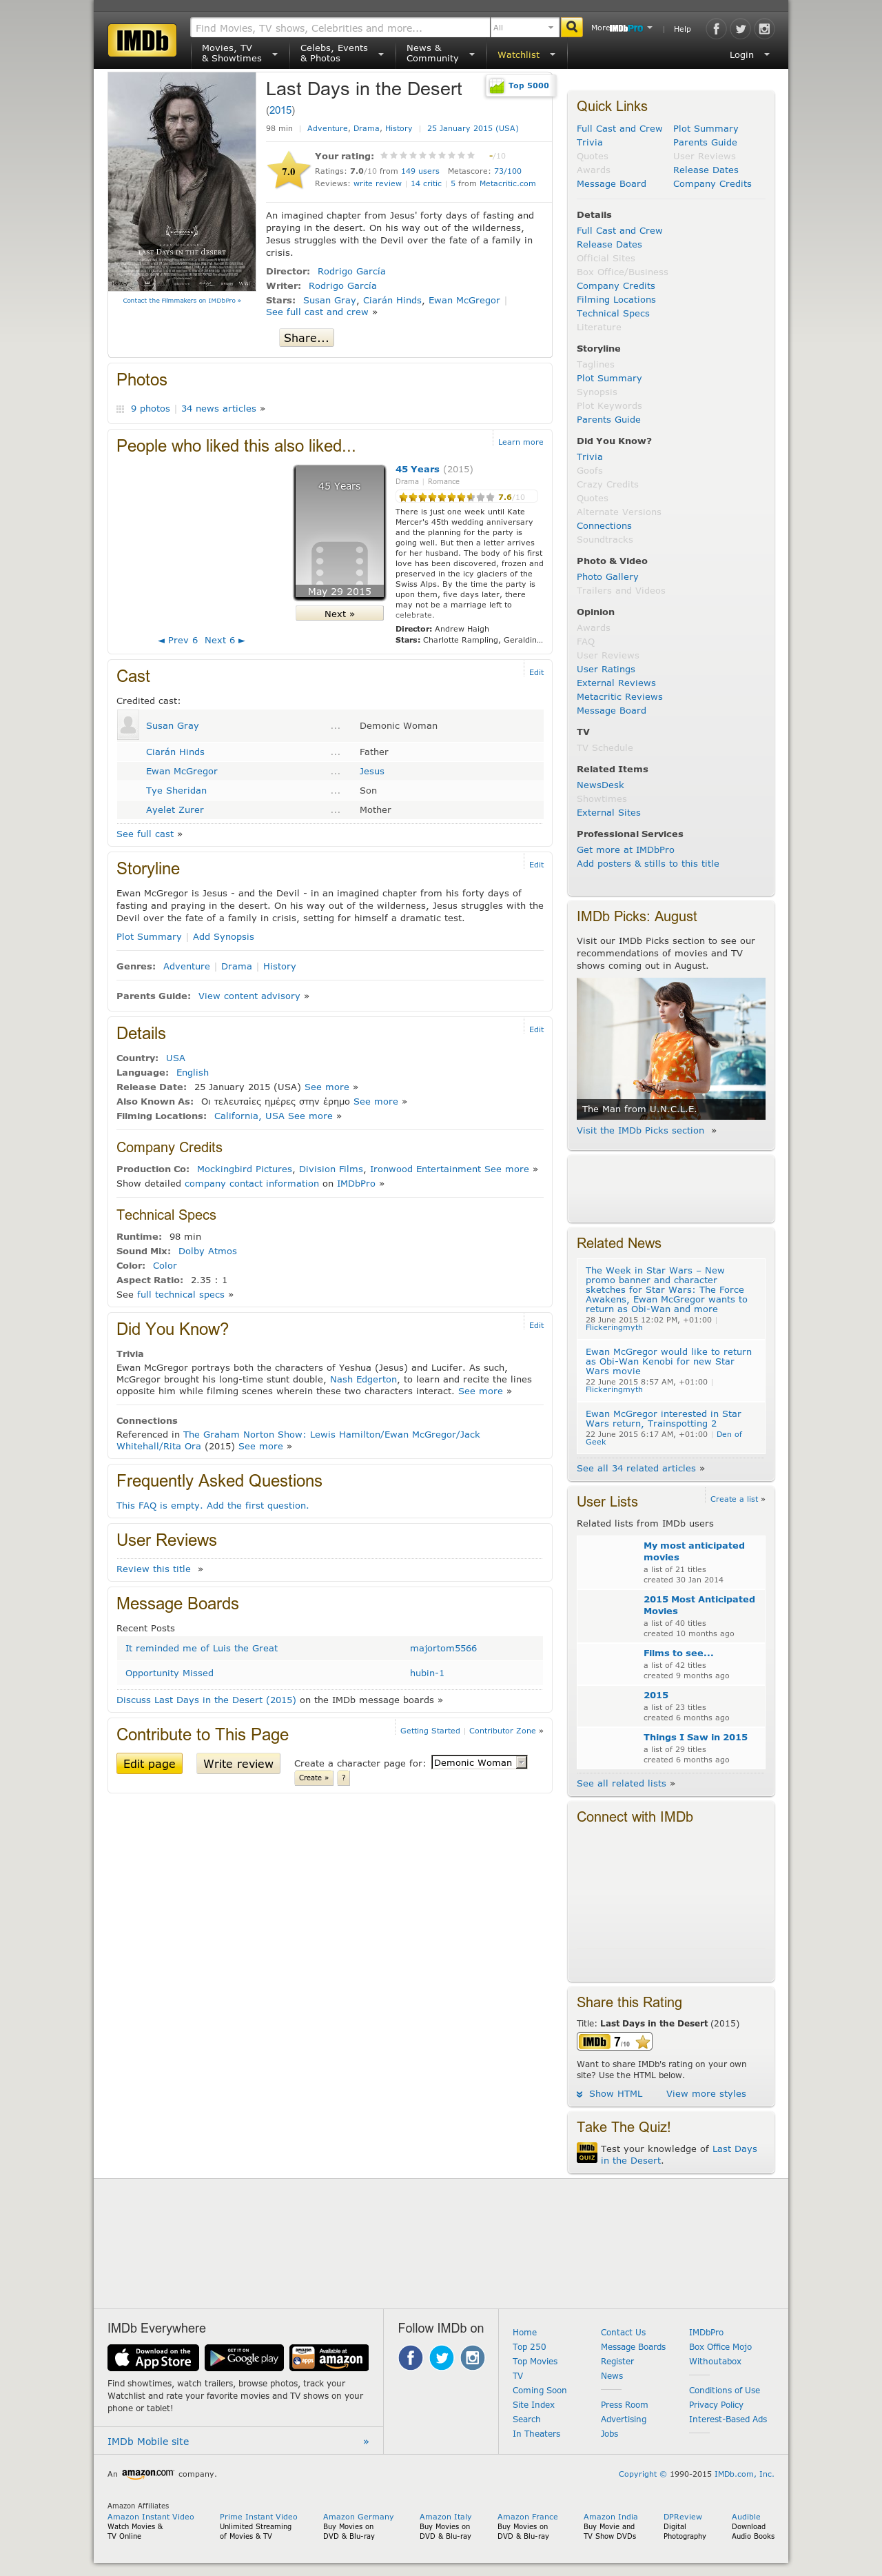Click the grid icon beside 9 photos
The width and height of the screenshot is (882, 2576).
[121, 409]
